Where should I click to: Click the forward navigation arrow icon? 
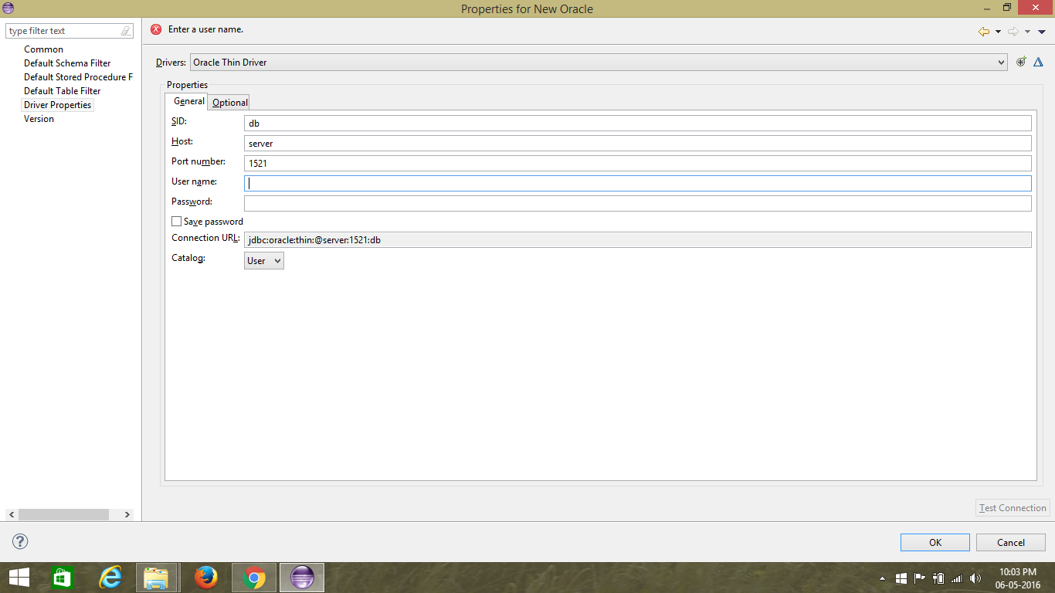pos(1013,32)
